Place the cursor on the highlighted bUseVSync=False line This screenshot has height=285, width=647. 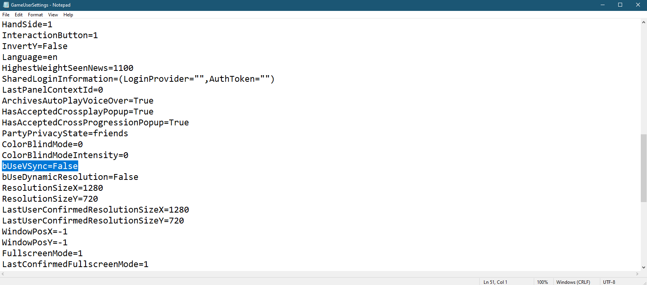point(40,166)
